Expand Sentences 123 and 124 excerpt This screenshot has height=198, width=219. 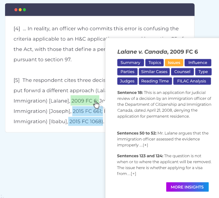133,174
